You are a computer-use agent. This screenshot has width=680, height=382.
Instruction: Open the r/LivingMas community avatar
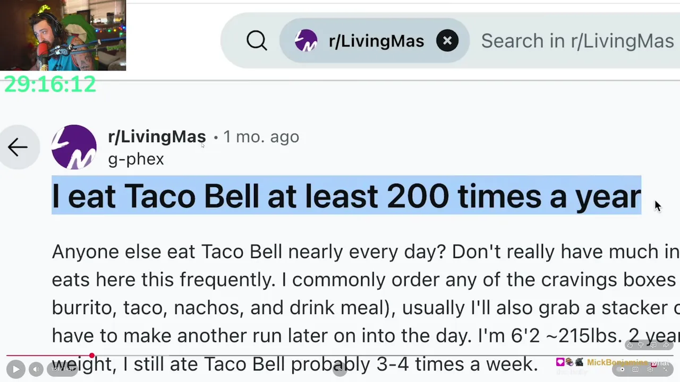coord(74,147)
